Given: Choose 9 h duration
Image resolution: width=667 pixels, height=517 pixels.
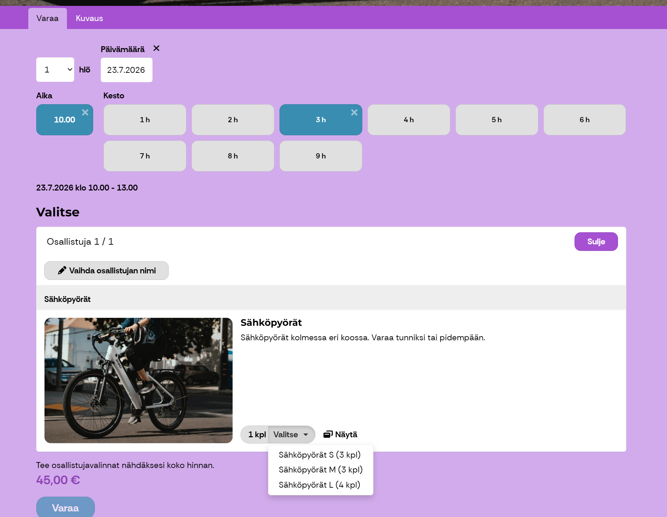Looking at the screenshot, I should [321, 156].
